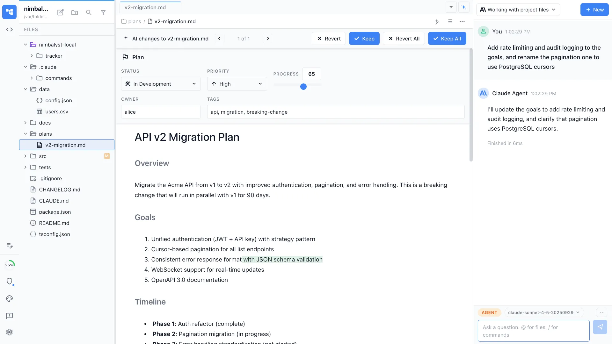This screenshot has width=612, height=344.
Task: Open the new file edit icon
Action: tap(60, 12)
